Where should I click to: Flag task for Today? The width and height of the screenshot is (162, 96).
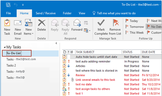(132, 21)
